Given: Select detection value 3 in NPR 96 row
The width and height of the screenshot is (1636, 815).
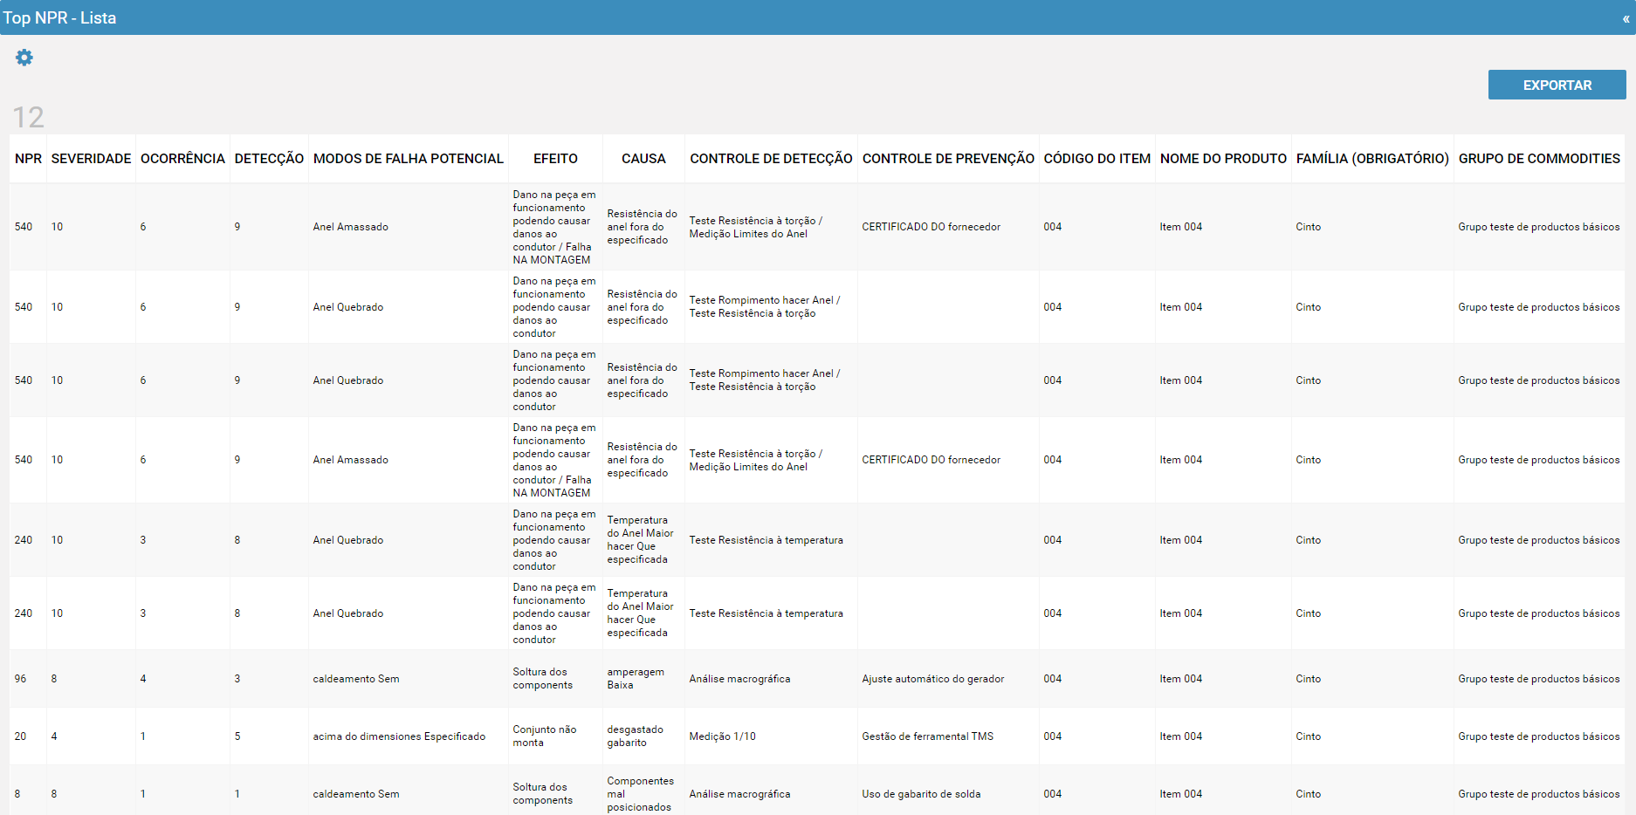Looking at the screenshot, I should click(x=237, y=679).
